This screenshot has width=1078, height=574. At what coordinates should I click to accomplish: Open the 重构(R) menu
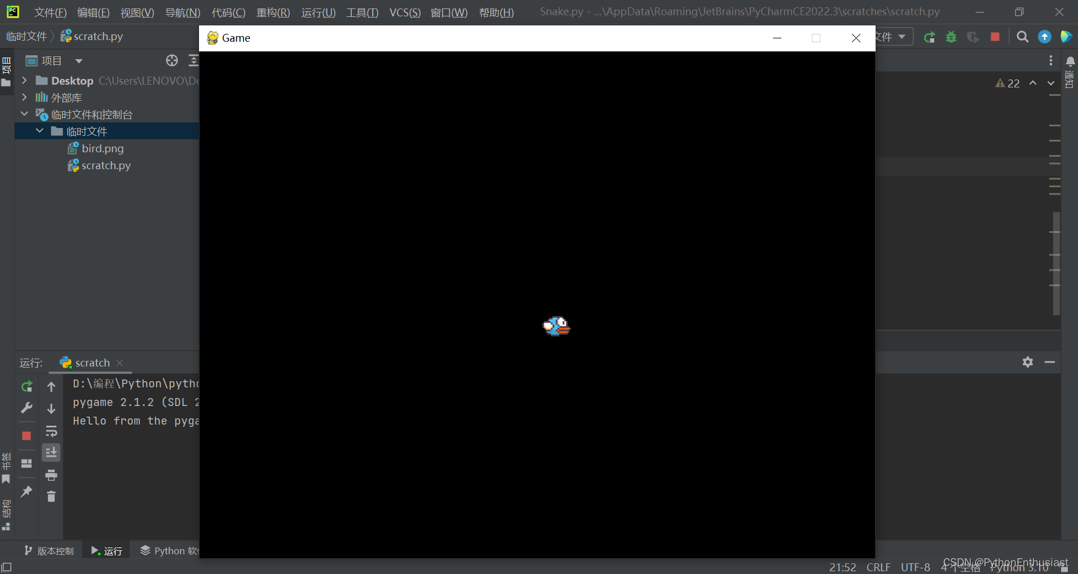coord(273,12)
